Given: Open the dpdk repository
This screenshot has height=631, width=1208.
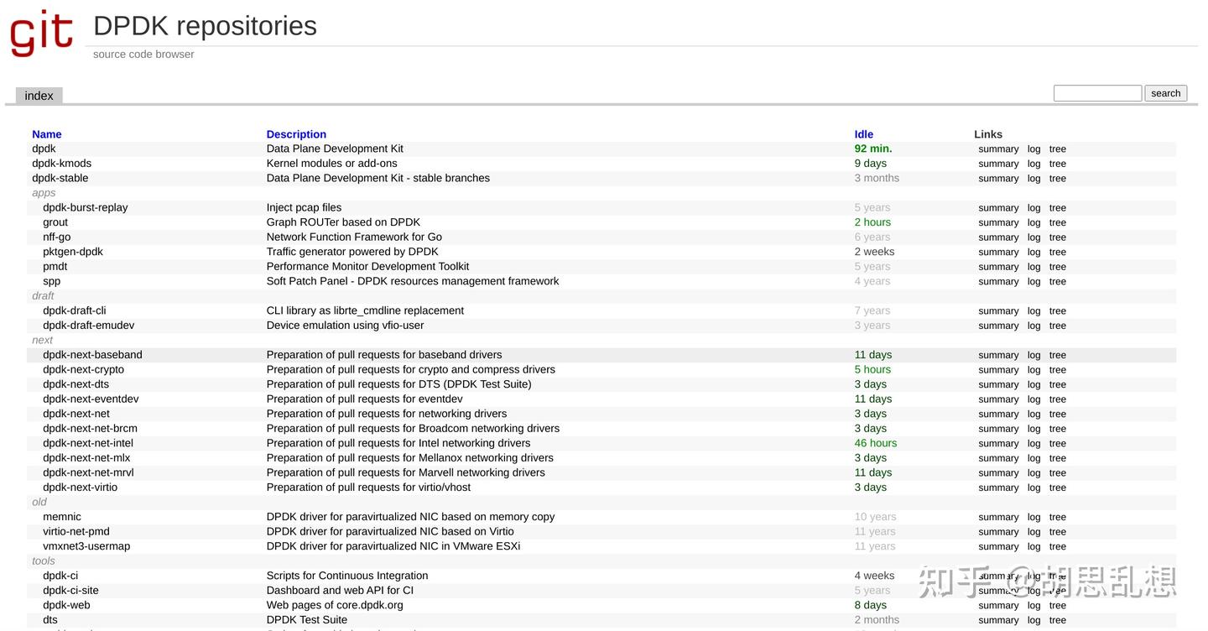Looking at the screenshot, I should click(44, 149).
